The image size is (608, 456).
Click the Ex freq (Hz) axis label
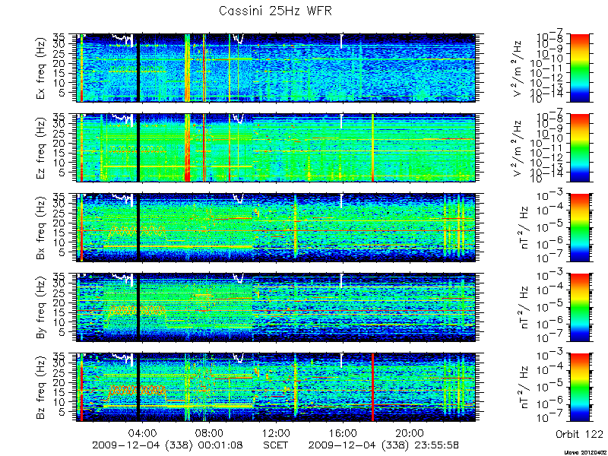point(41,68)
